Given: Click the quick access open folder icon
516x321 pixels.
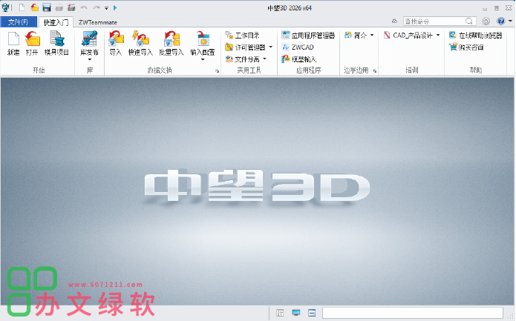Looking at the screenshot, I should coord(34,7).
